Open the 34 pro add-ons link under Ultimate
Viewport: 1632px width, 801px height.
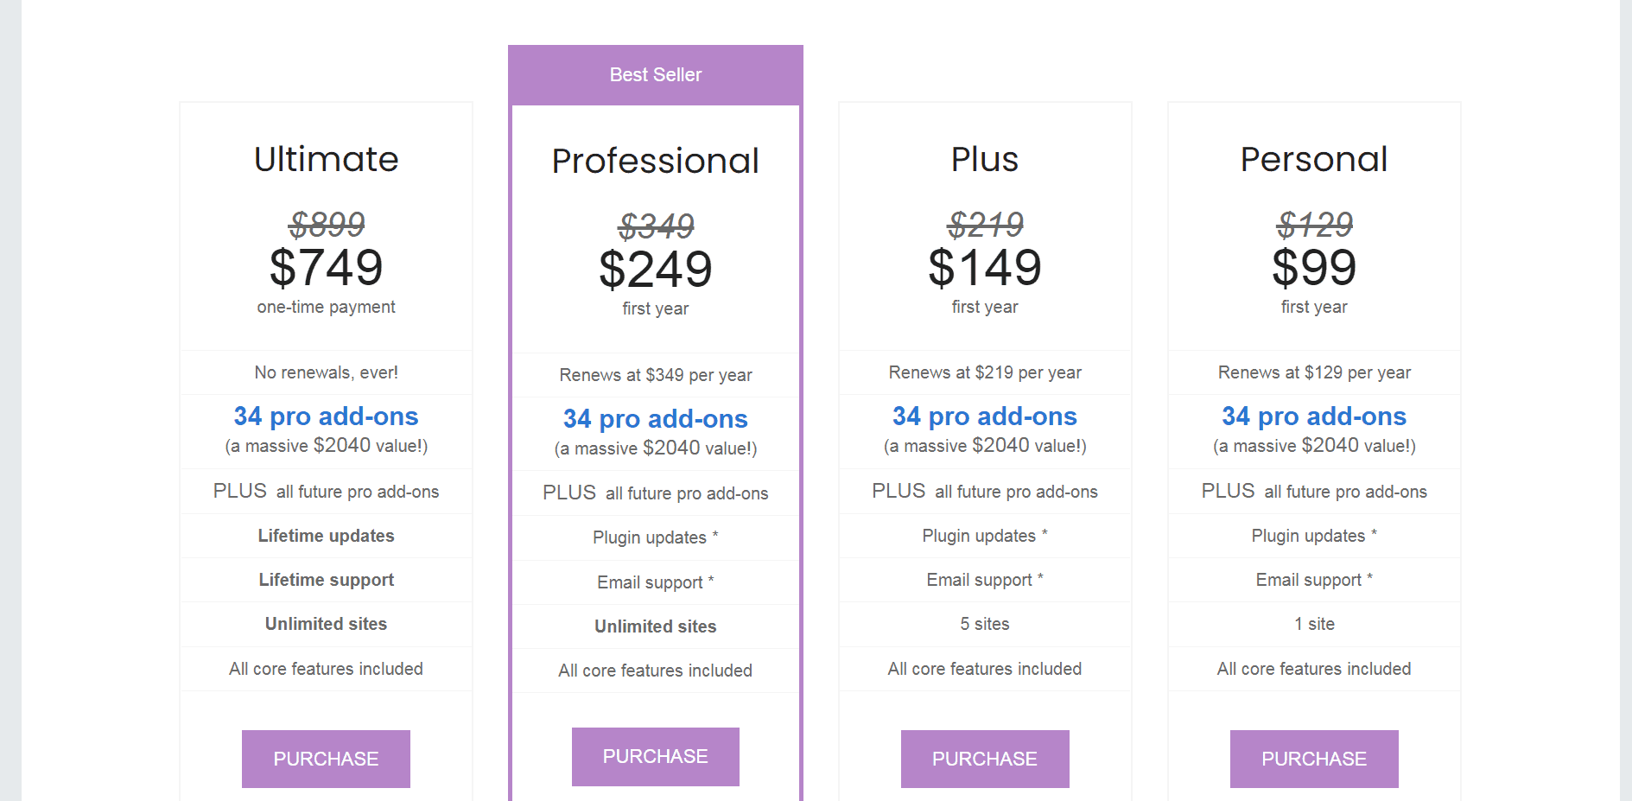(x=326, y=416)
